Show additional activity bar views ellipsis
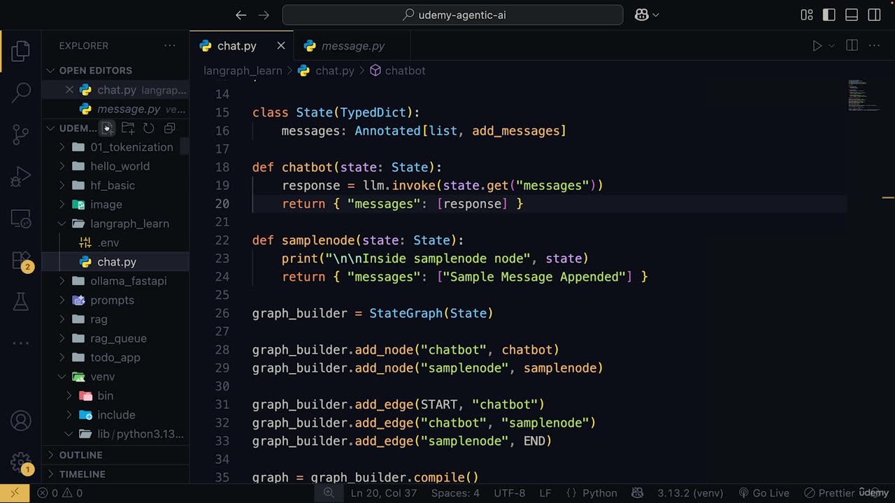This screenshot has height=503, width=895. (x=21, y=343)
